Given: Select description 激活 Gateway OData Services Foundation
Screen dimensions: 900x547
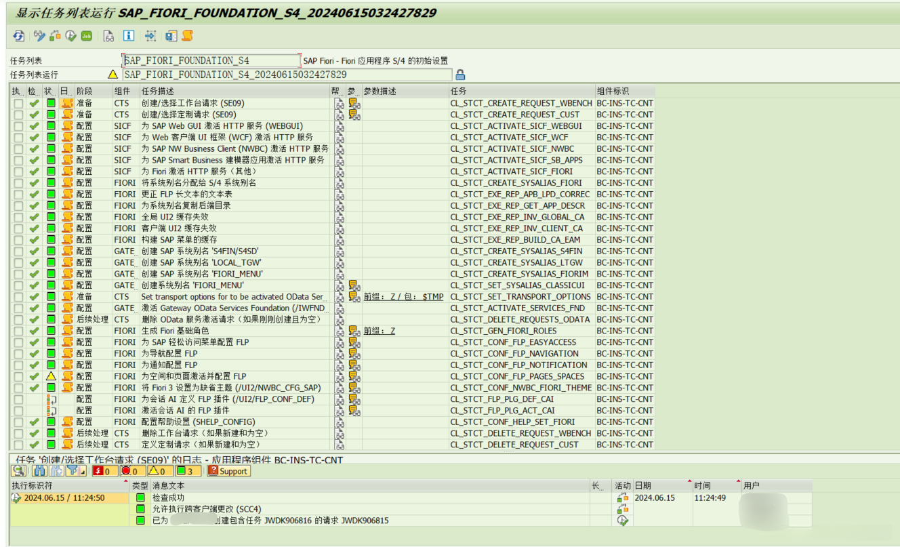Looking at the screenshot, I should tap(234, 308).
